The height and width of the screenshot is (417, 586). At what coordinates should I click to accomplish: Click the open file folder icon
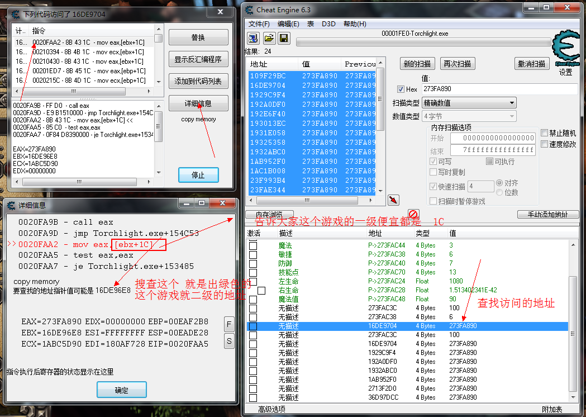click(x=269, y=38)
